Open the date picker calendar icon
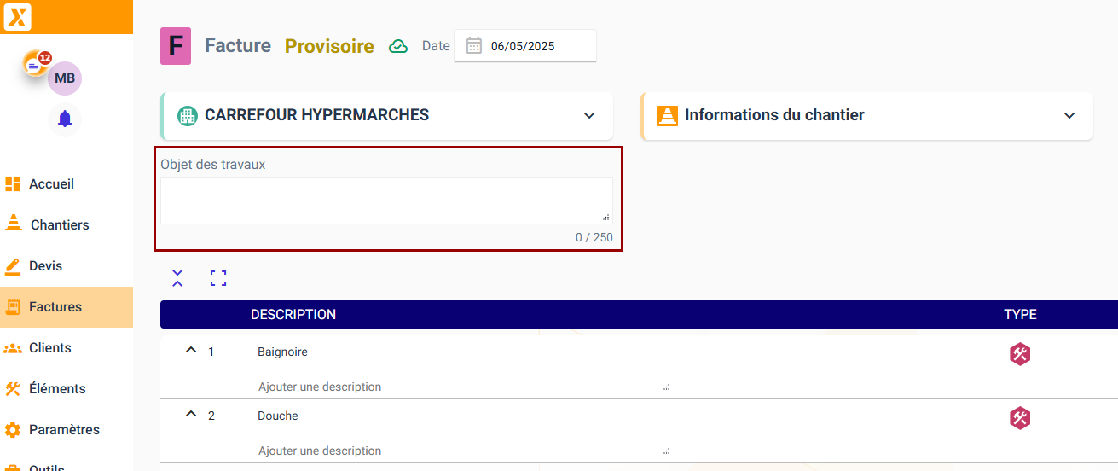 tap(474, 46)
